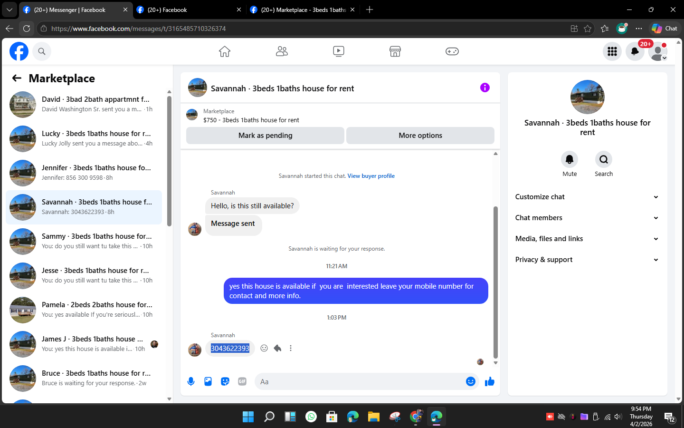The image size is (684, 428).
Task: Open View buyer profile link
Action: pos(371,176)
